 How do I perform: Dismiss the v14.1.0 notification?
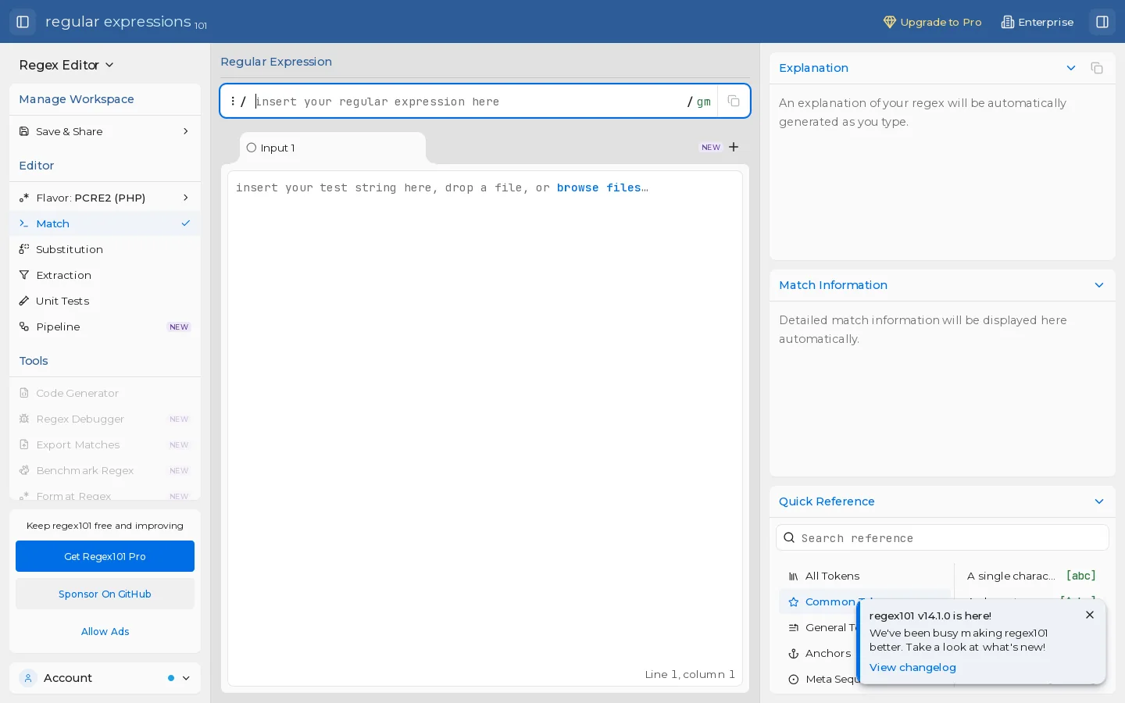[1090, 615]
